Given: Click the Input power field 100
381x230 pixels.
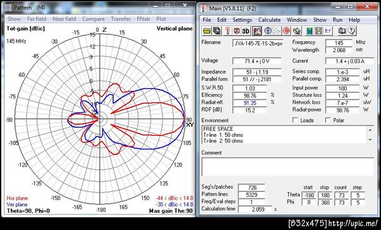Looking at the screenshot, I should (x=342, y=88).
